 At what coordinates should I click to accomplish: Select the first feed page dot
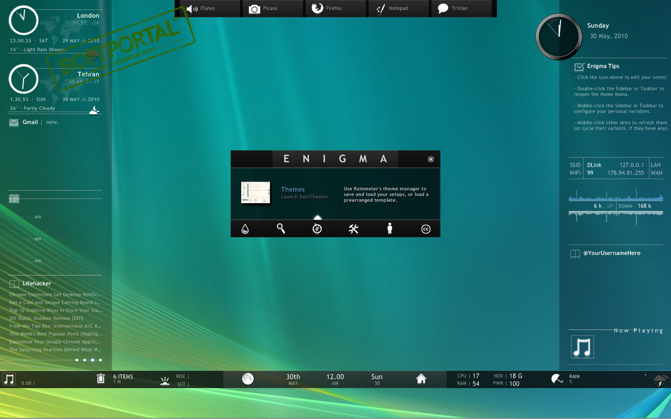point(77,360)
